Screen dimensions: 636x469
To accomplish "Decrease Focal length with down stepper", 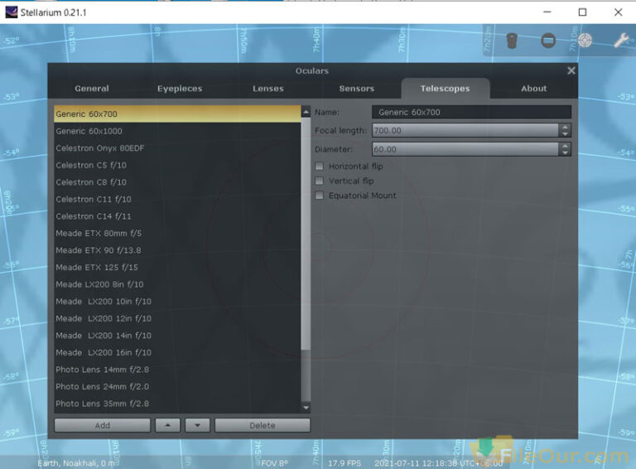I will 565,133.
